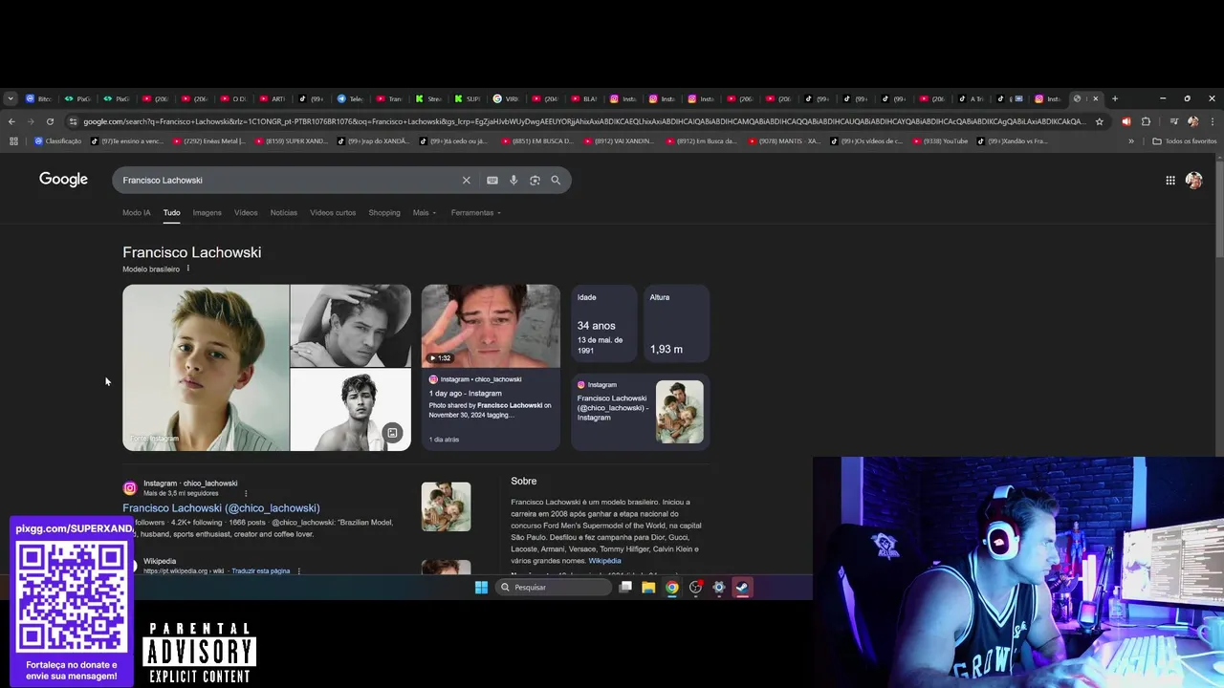Screen dimensions: 1224x688
Task: Open options menu for Instagram result
Action: [x=246, y=493]
